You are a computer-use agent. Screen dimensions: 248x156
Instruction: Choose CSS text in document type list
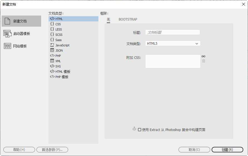(x=58, y=24)
